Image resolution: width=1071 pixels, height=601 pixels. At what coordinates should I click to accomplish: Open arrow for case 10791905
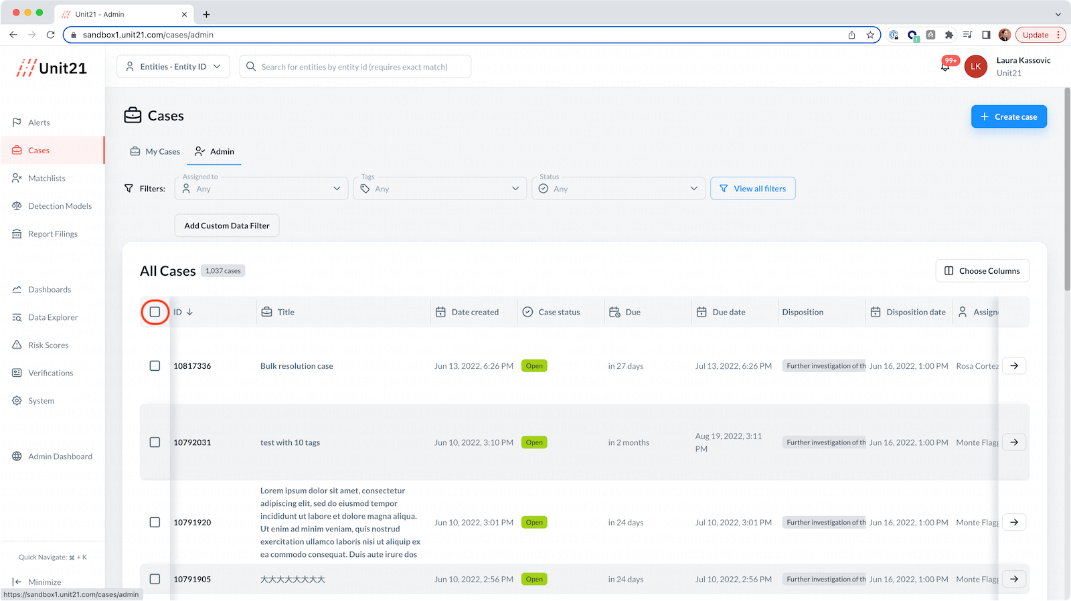(x=1014, y=579)
